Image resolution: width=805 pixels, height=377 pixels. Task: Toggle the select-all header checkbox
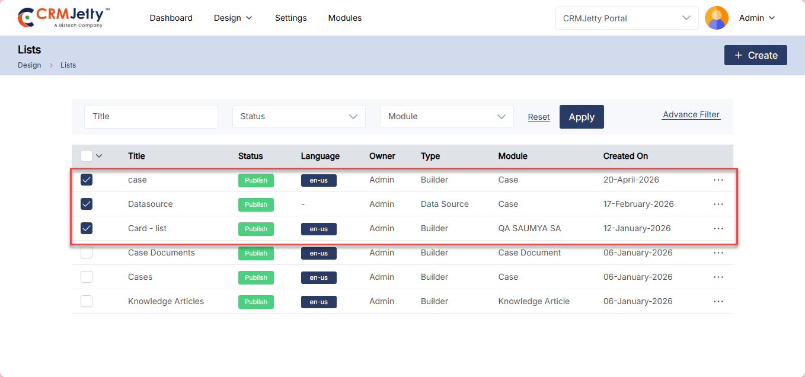click(x=87, y=156)
